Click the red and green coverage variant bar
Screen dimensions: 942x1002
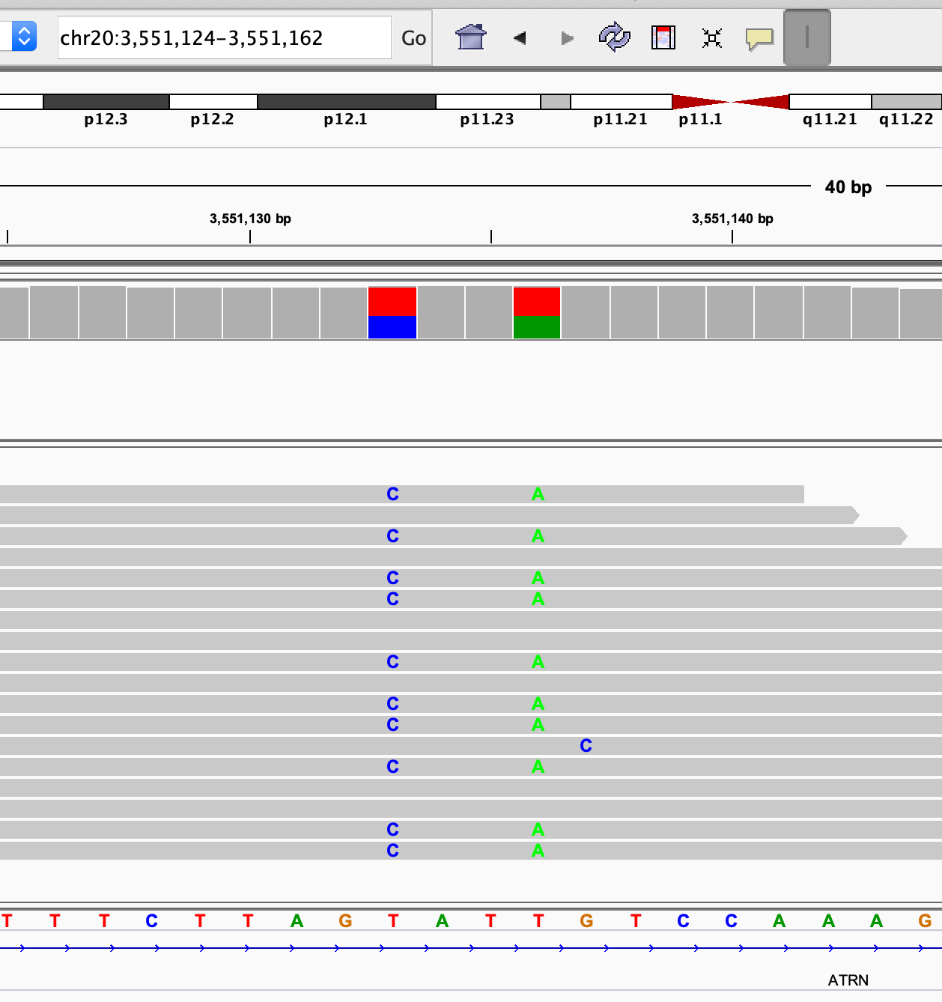point(536,312)
